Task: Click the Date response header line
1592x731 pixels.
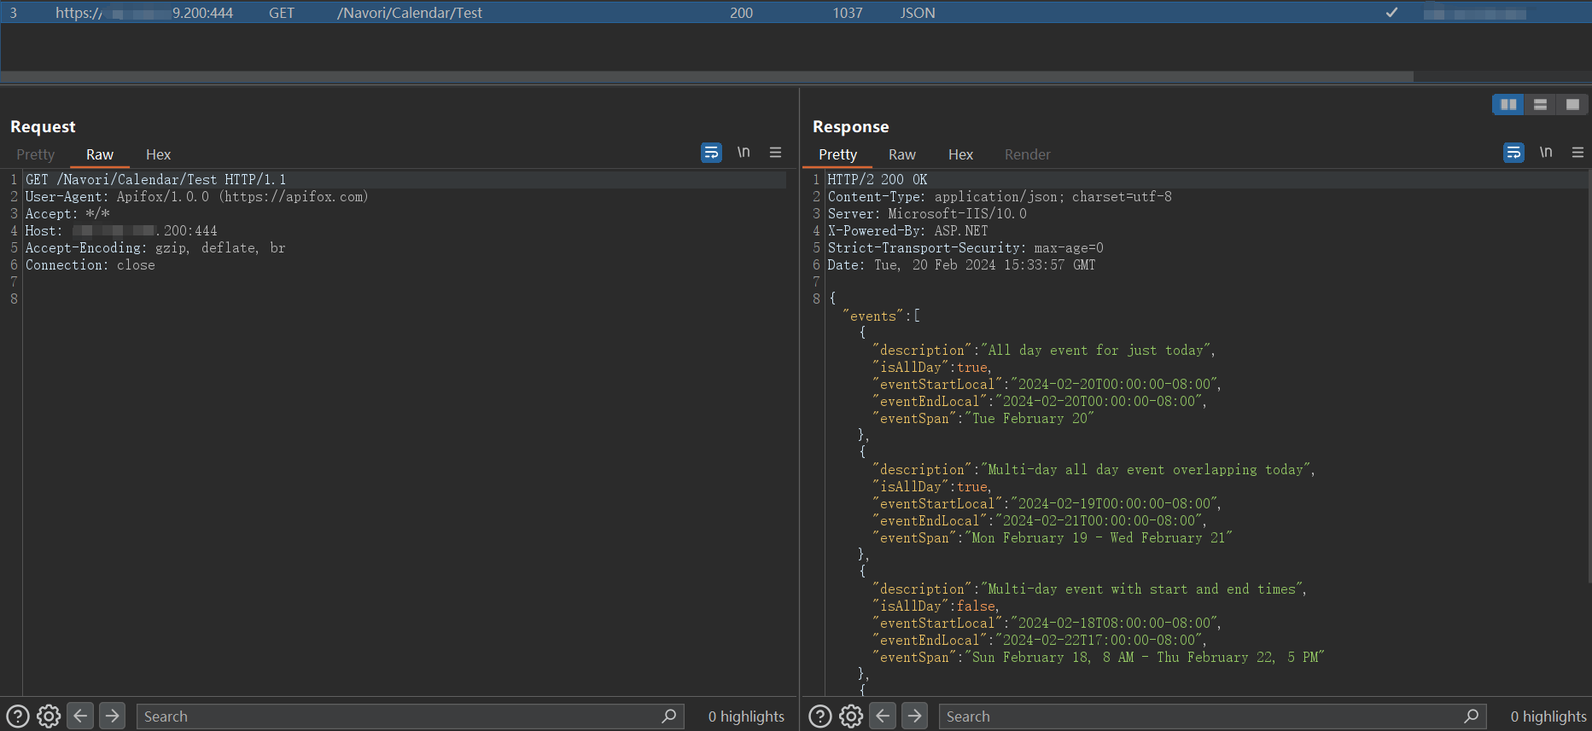Action: point(961,264)
